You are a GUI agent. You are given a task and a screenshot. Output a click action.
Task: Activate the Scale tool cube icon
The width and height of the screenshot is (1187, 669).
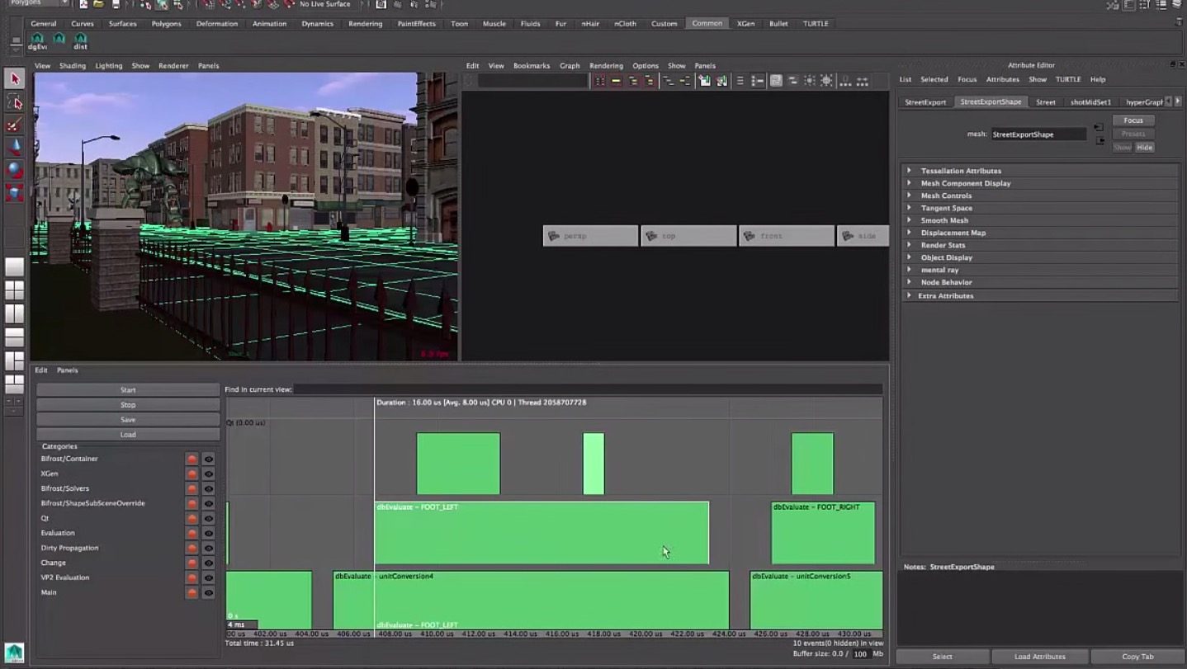[x=14, y=193]
